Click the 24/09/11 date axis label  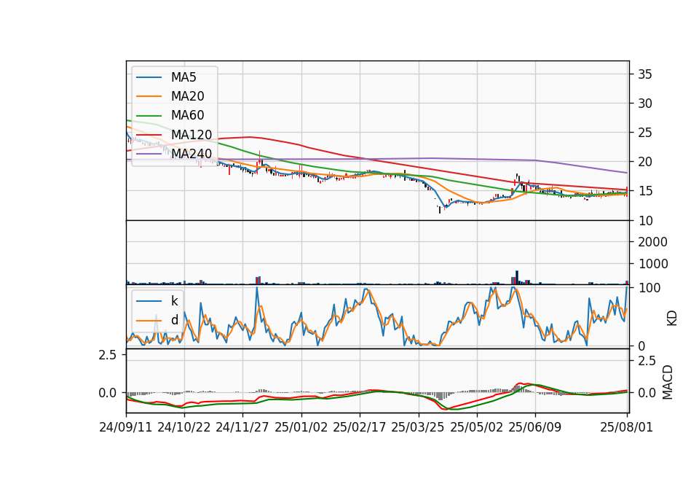tap(126, 427)
